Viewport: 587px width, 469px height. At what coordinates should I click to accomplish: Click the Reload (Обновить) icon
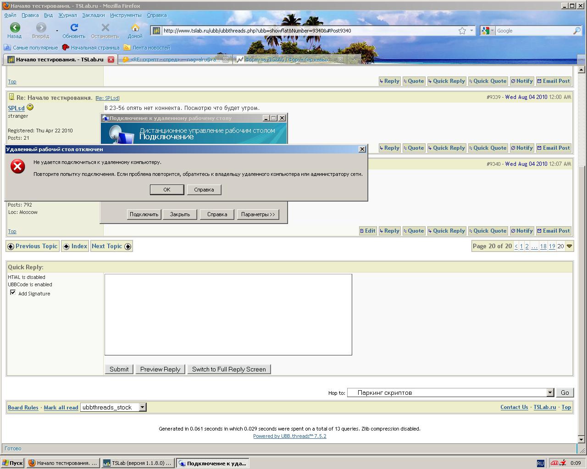pos(74,27)
